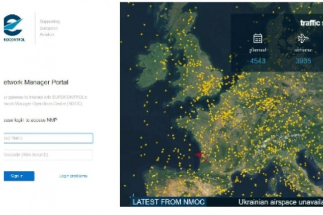Focus the User Name input field
323x215 pixels.
coord(48,138)
